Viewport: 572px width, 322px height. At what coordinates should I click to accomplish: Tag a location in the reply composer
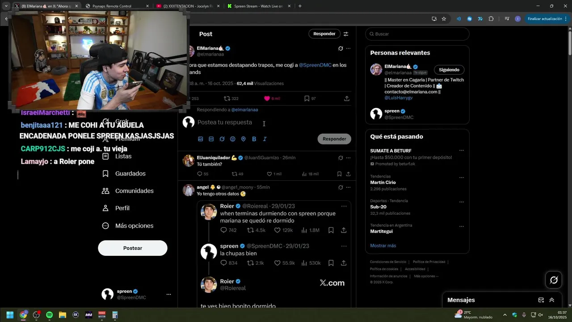tap(244, 139)
